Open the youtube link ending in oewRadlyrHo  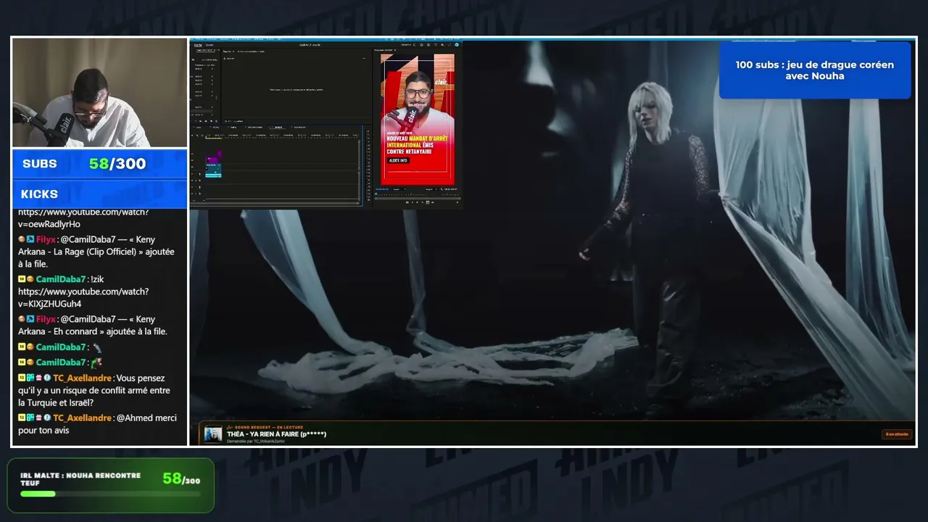point(83,218)
